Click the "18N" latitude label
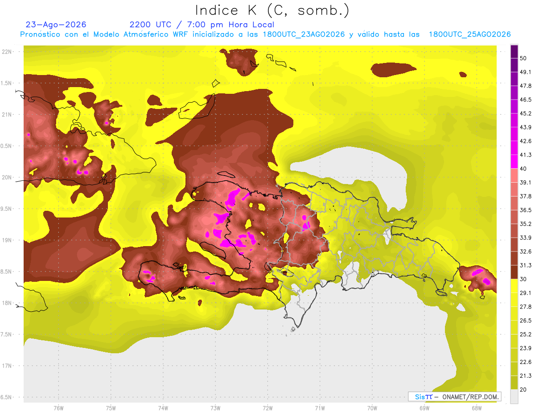The width and height of the screenshot is (535, 414). 7,303
